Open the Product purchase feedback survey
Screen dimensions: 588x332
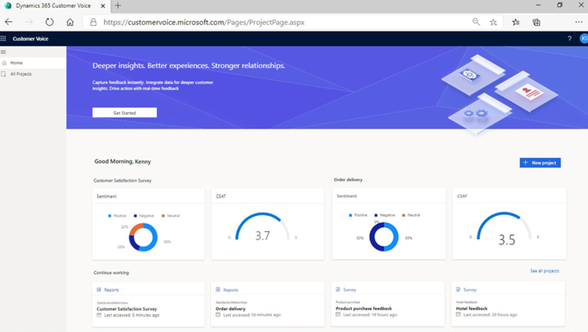point(388,304)
